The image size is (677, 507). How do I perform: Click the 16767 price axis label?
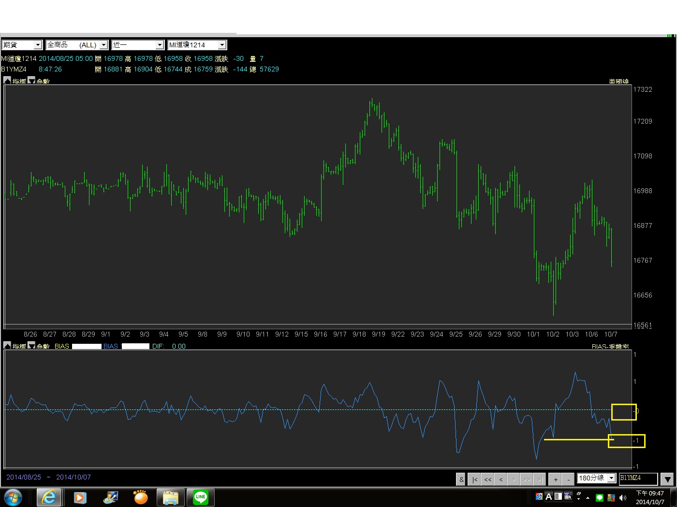point(643,260)
